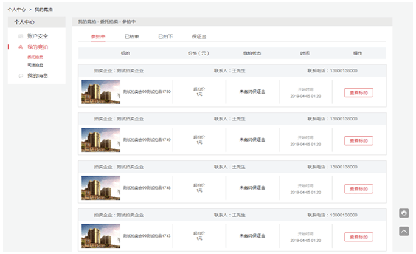
Task: Click the back-to-top arrow icon
Action: 404,231
